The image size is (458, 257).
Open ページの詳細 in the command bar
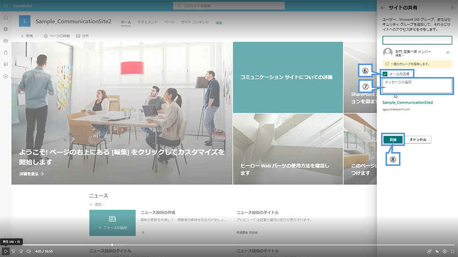[x=57, y=36]
